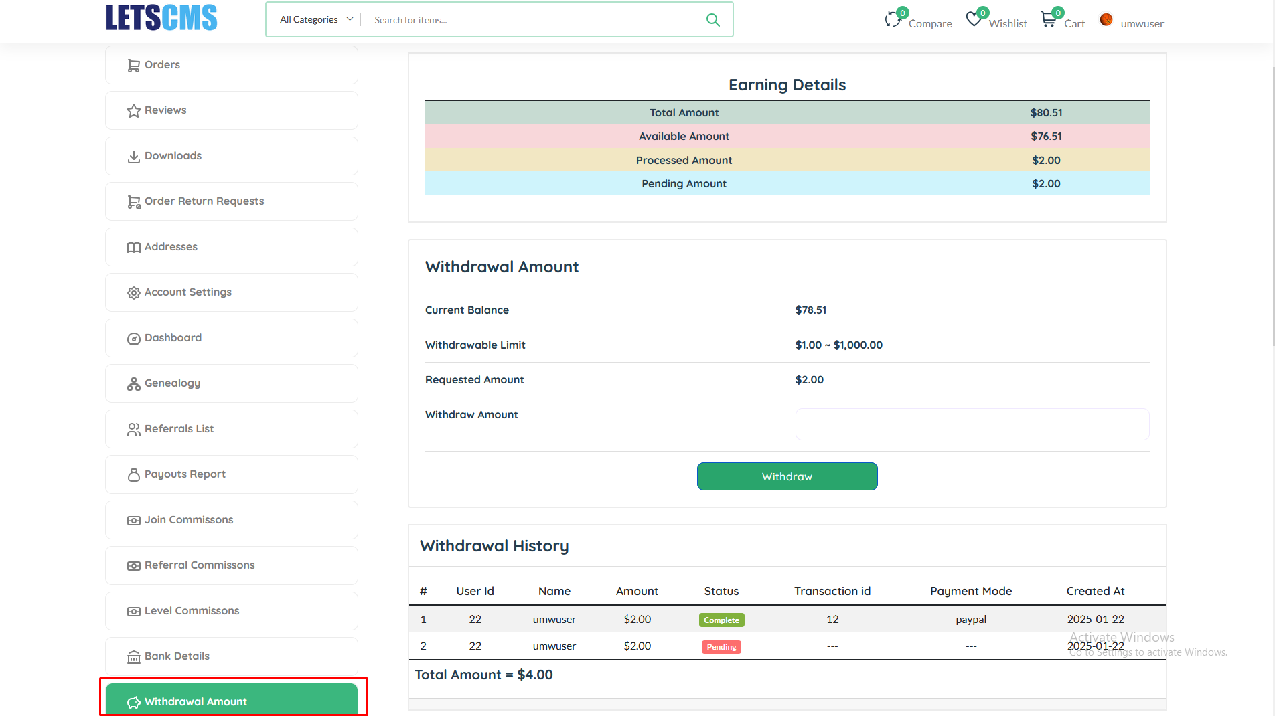The height and width of the screenshot is (716, 1275).
Task: Click the Complete status badge
Action: click(x=721, y=620)
